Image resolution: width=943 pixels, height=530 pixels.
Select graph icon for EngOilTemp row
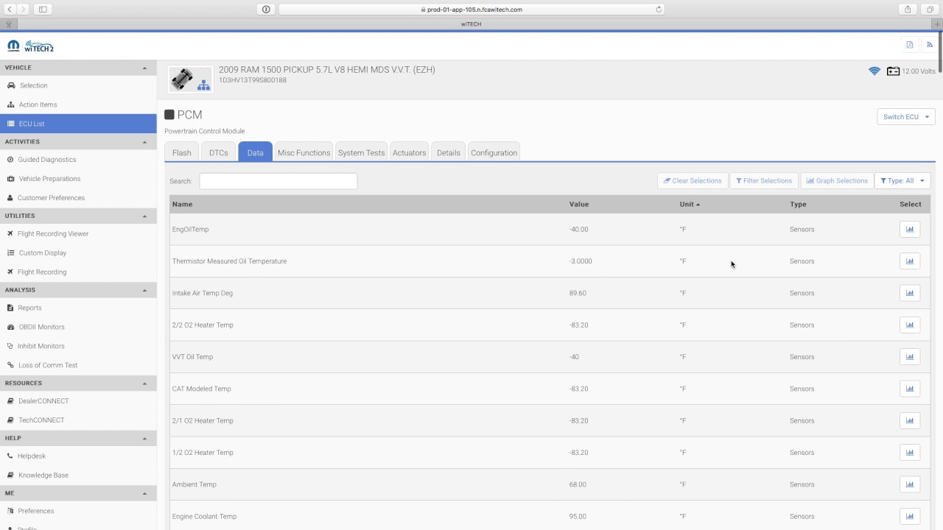coord(910,229)
